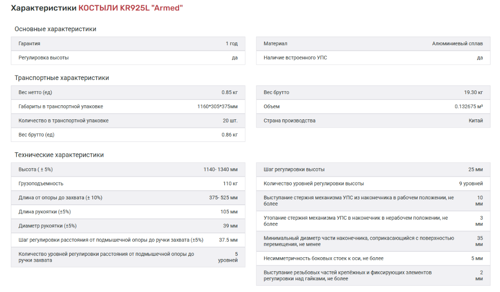Click the product title КОСТЫЛИ KR925L "Armed"
Screen dimensions: 500x292
tap(131, 8)
